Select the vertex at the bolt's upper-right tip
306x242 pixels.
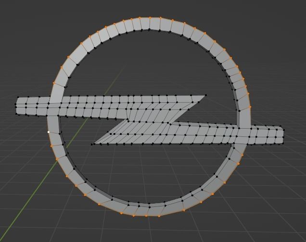[206, 95]
